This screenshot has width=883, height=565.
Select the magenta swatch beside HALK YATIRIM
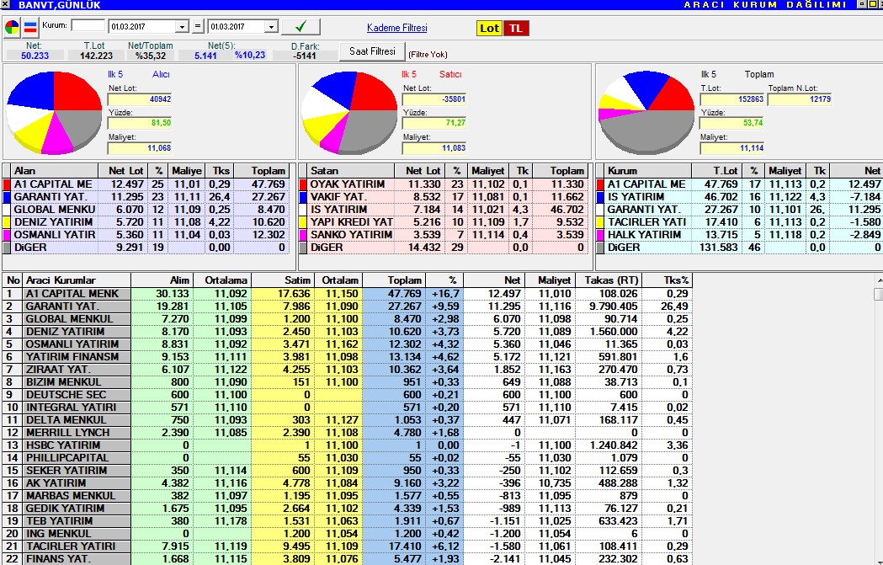tap(600, 235)
